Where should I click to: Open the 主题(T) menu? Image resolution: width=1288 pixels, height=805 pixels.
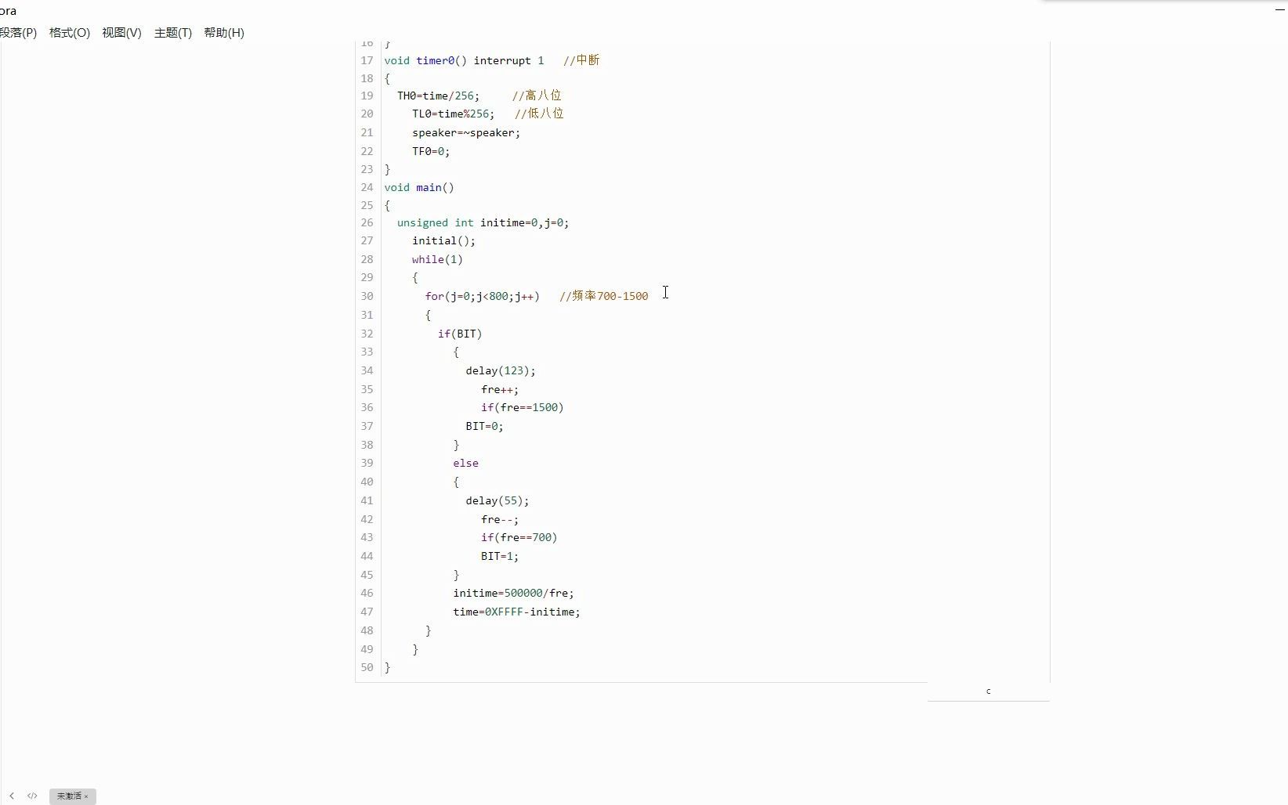click(173, 33)
